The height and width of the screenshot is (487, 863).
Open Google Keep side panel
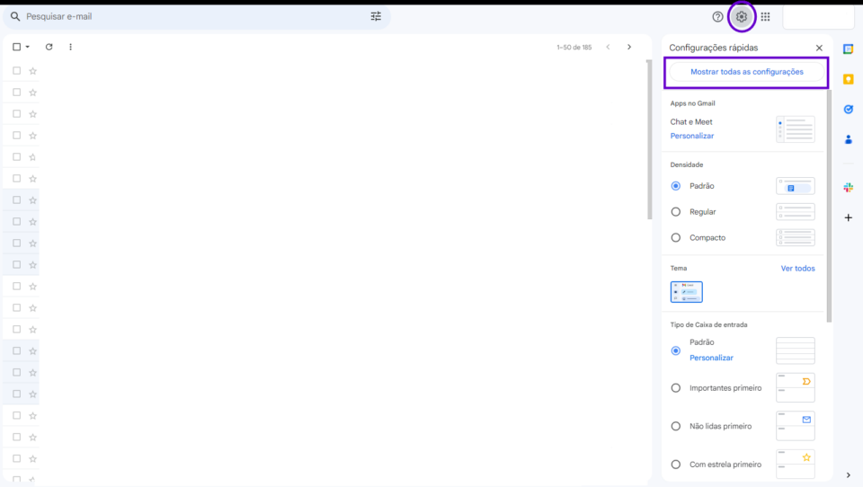848,79
